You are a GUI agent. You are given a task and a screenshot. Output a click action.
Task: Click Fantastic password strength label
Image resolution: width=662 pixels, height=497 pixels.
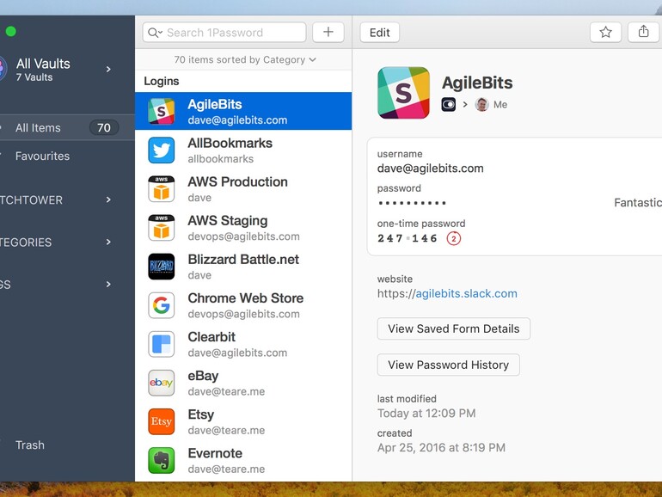point(638,203)
